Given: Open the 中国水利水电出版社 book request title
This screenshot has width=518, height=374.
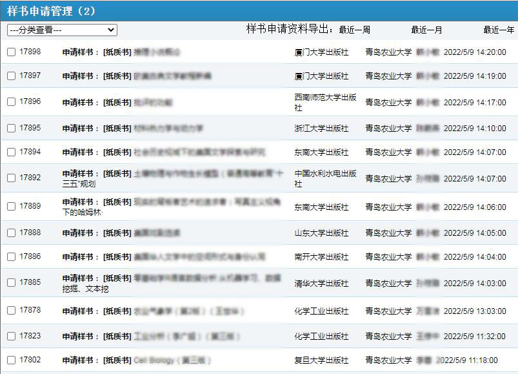Looking at the screenshot, I should tap(206, 174).
